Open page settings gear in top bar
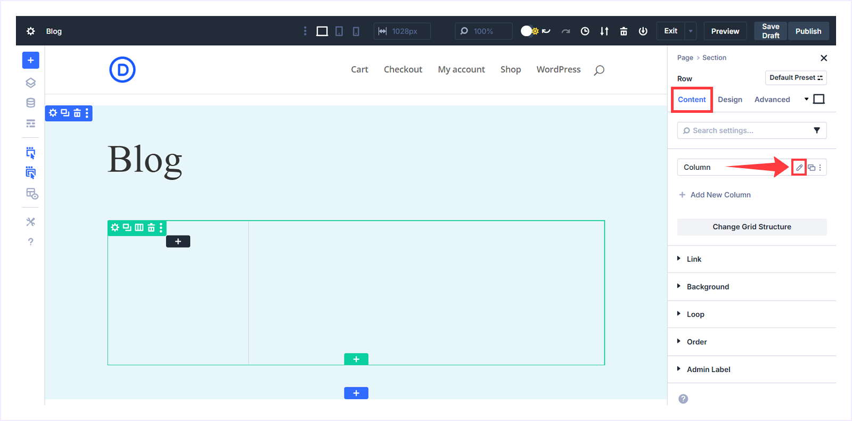Image resolution: width=852 pixels, height=421 pixels. pos(31,31)
